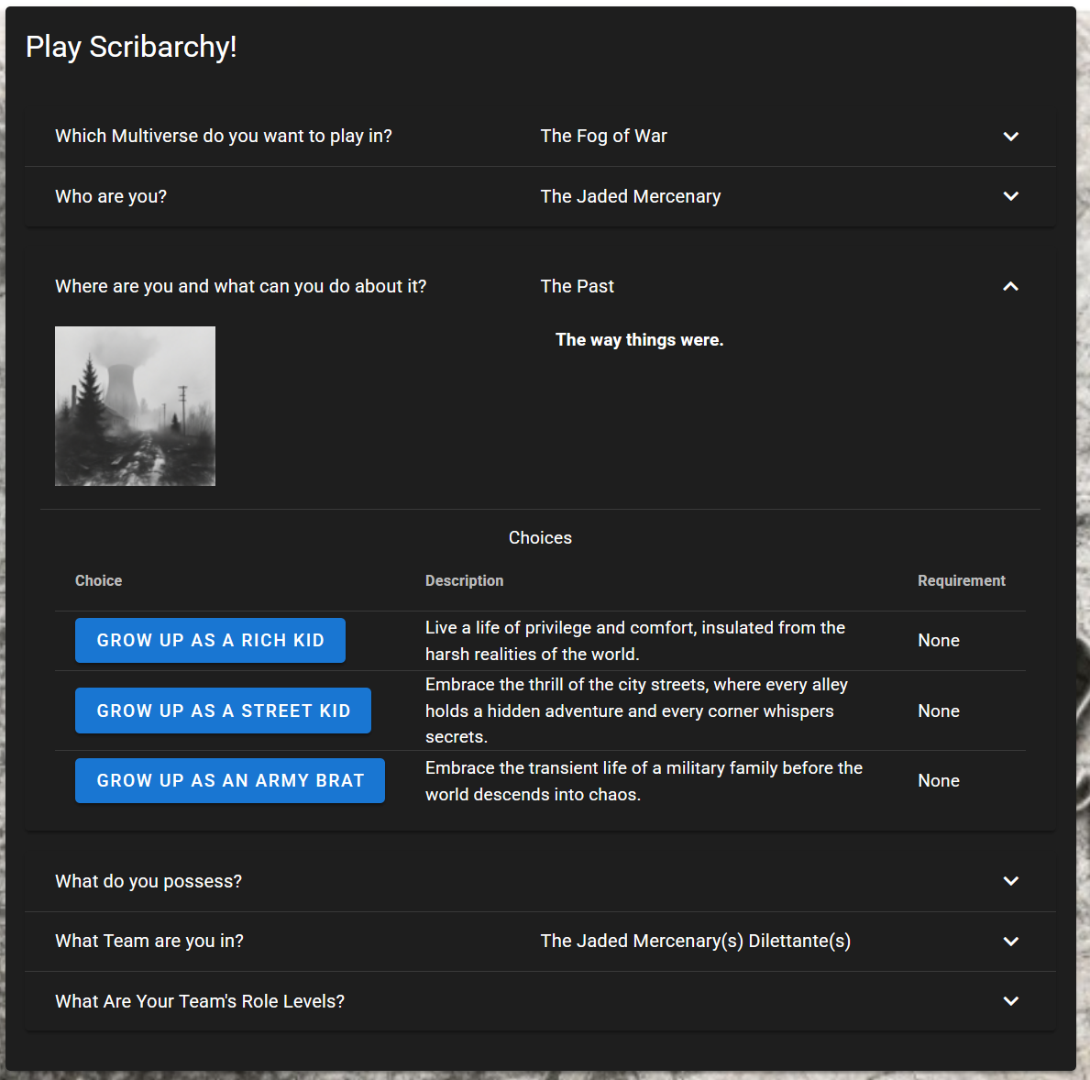Click the Requirement column header
1090x1080 pixels.
pyautogui.click(x=961, y=580)
